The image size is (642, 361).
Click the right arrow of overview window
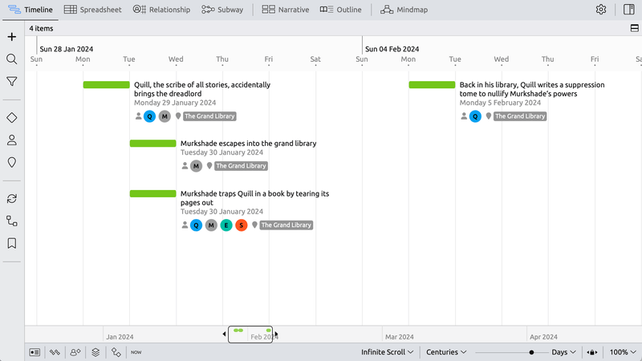(276, 334)
